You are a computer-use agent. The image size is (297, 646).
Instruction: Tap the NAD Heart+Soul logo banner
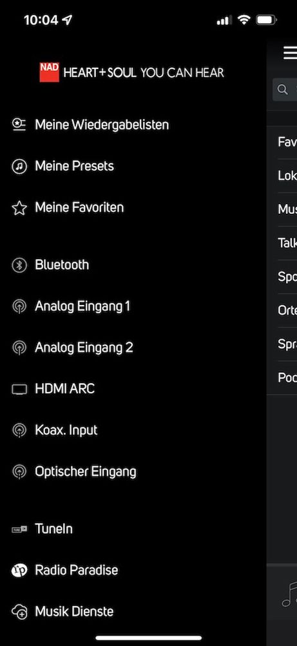click(x=132, y=72)
